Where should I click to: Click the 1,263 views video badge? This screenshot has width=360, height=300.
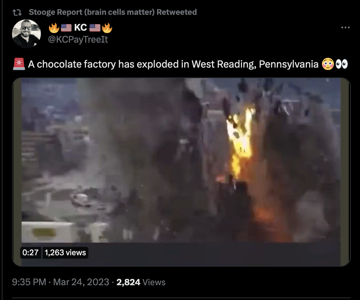(x=65, y=252)
